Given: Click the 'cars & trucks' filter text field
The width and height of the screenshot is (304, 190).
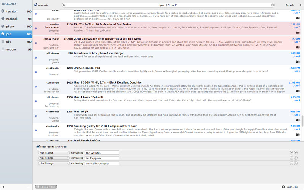Looking at the screenshot, I should (102, 153).
